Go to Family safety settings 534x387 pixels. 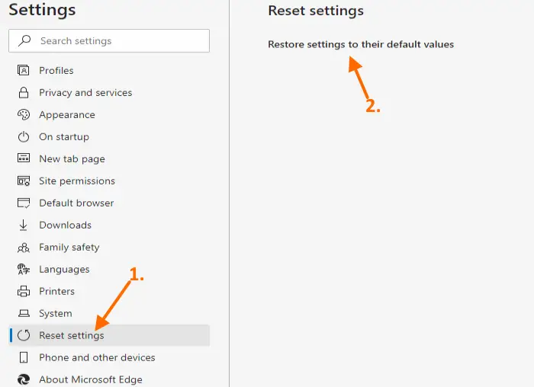pos(69,248)
